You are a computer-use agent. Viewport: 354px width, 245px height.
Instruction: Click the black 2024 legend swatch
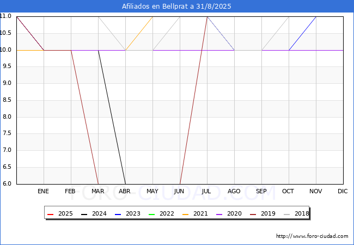point(84,214)
